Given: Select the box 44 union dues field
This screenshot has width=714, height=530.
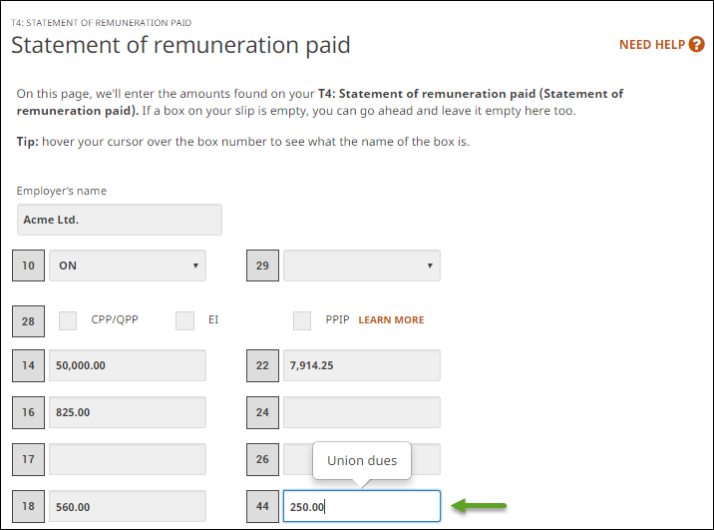Looking at the screenshot, I should (x=361, y=506).
